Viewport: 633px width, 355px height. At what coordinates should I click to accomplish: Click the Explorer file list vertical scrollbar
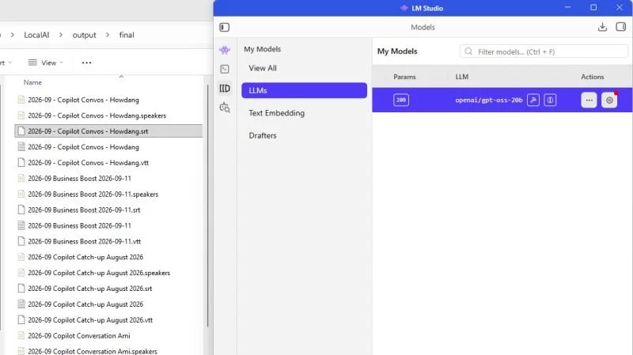(x=207, y=206)
